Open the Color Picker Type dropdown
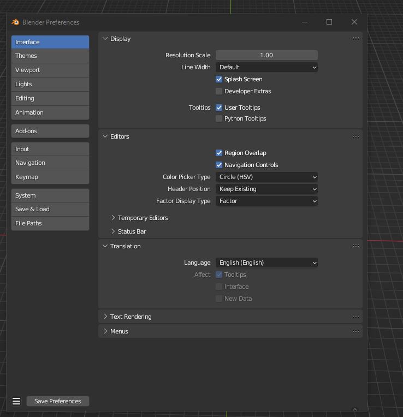The height and width of the screenshot is (417, 403). (x=266, y=177)
